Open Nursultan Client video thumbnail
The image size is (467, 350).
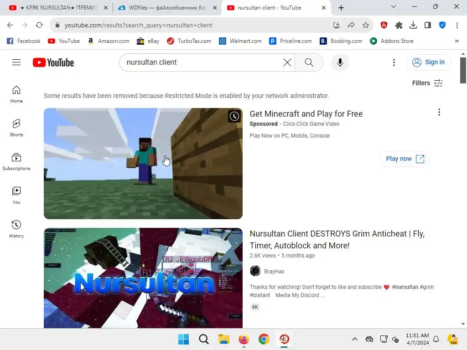pyautogui.click(x=143, y=278)
